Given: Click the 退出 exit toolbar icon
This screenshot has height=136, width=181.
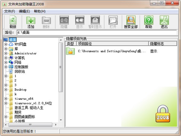Looking at the screenshot, I should pos(164,20).
